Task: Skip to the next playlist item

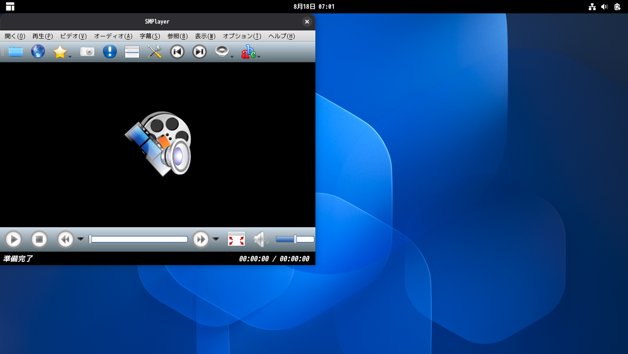Action: pyautogui.click(x=199, y=52)
